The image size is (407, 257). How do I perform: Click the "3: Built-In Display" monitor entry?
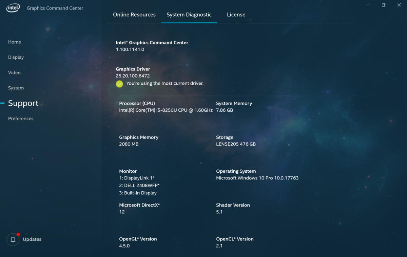[138, 193]
